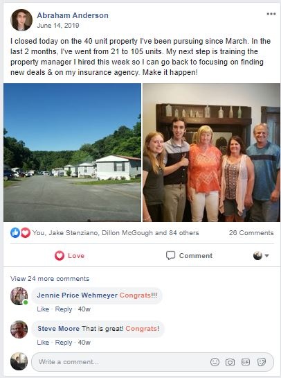Open the comment-as profile dropdown arrow

pyautogui.click(x=266, y=255)
